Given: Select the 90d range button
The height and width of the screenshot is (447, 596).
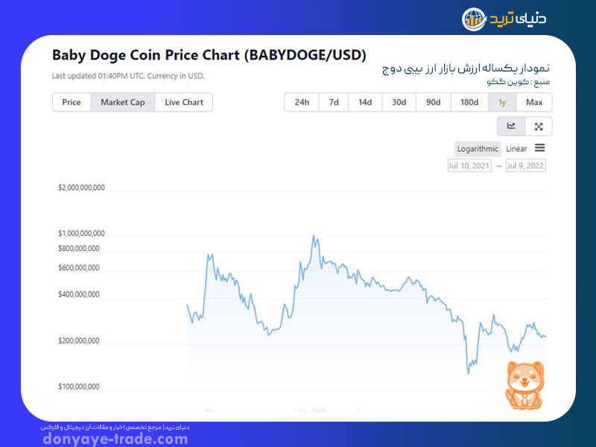Looking at the screenshot, I should pos(434,102).
